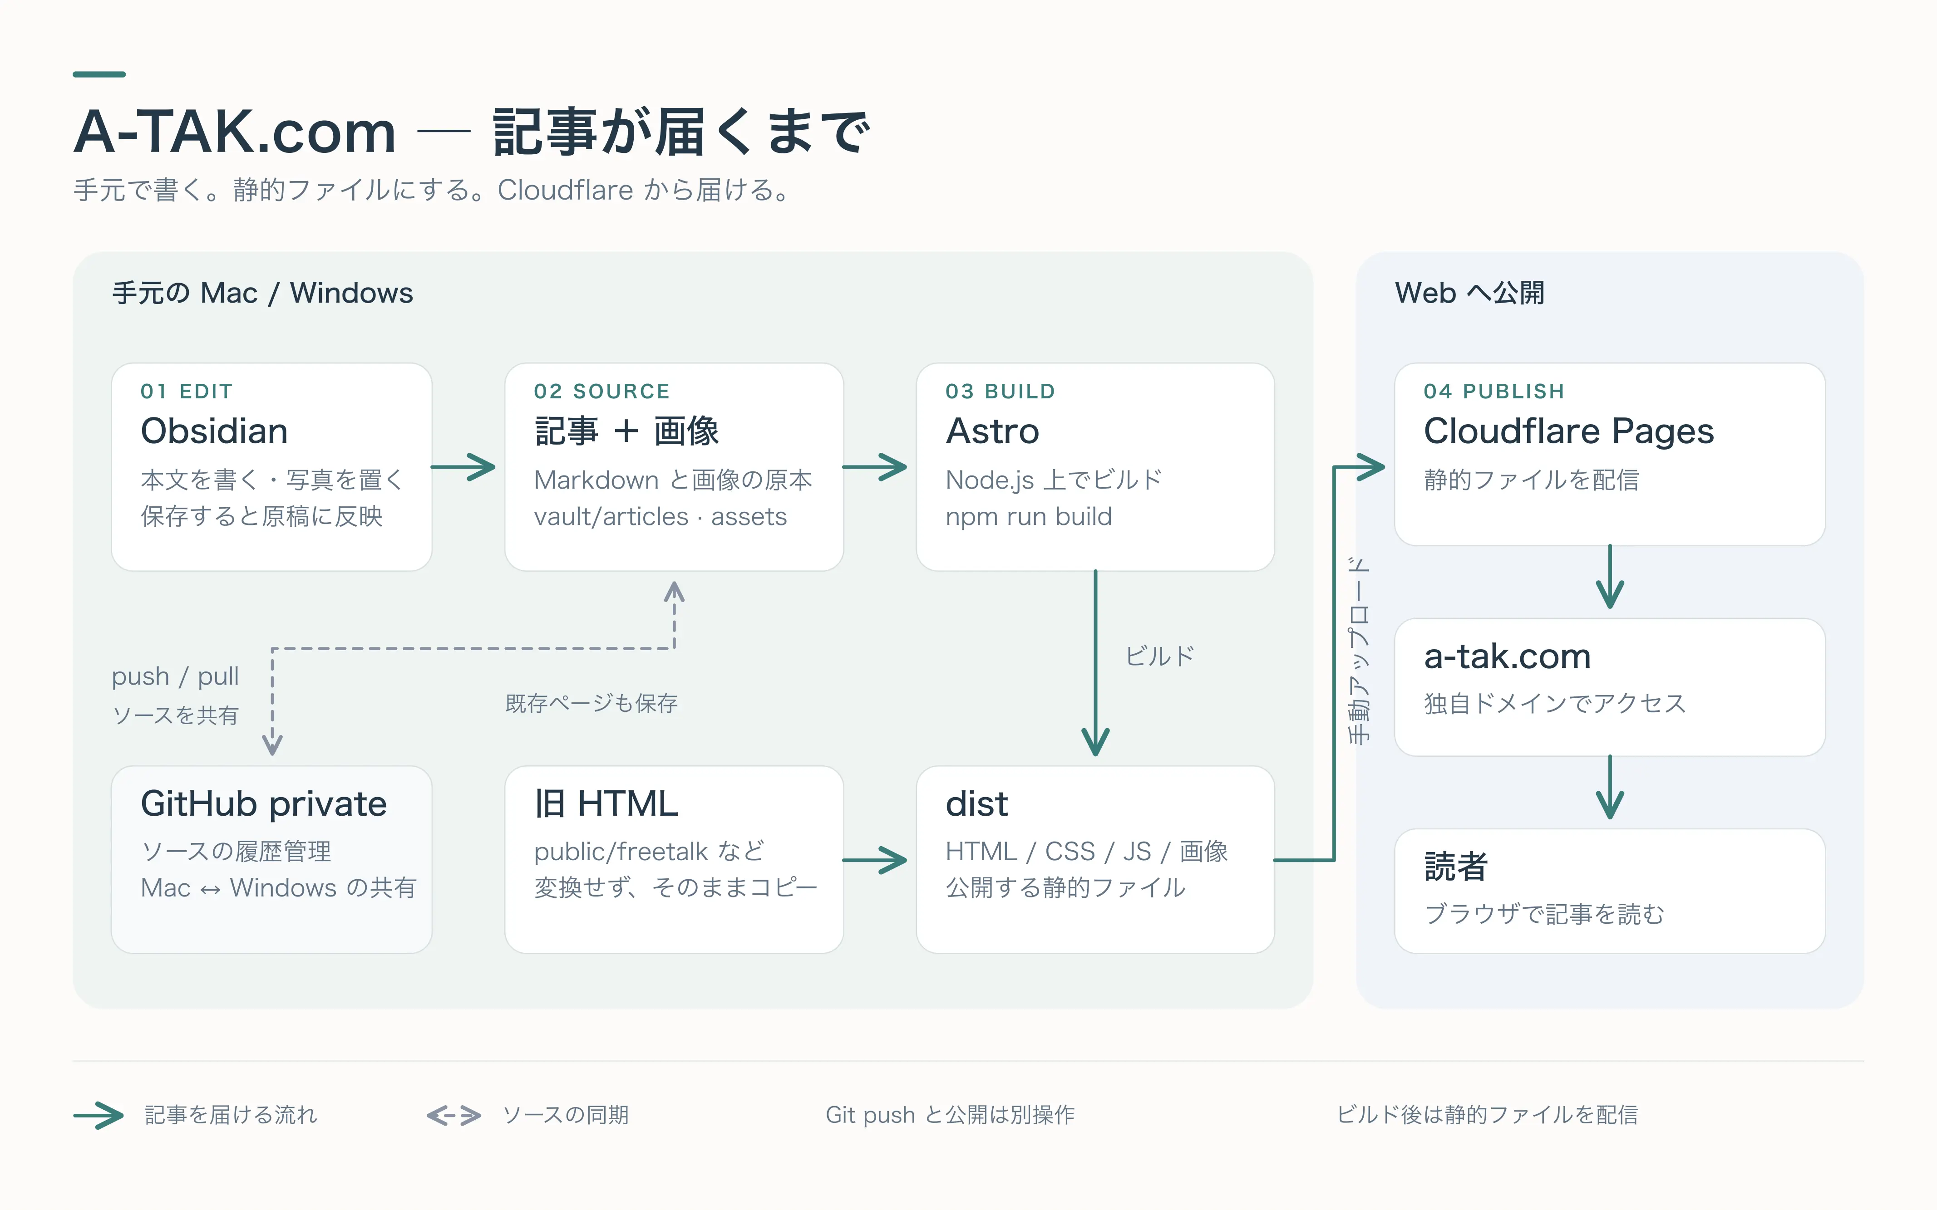Click the Web へ公開 heading
1937x1210 pixels.
1469,293
